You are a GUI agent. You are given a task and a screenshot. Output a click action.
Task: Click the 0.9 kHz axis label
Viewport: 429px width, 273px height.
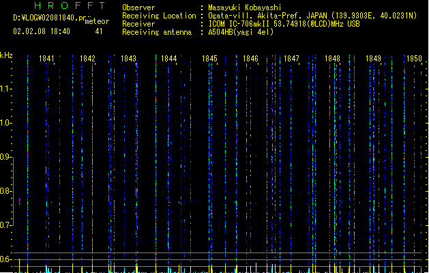[5, 157]
